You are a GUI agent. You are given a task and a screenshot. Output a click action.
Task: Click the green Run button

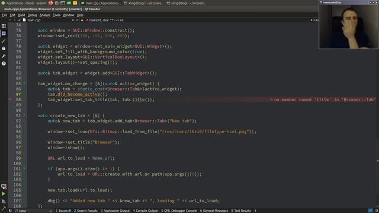pos(4,193)
